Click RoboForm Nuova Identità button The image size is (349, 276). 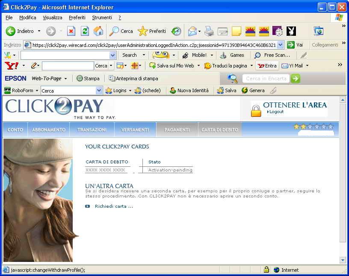point(189,90)
